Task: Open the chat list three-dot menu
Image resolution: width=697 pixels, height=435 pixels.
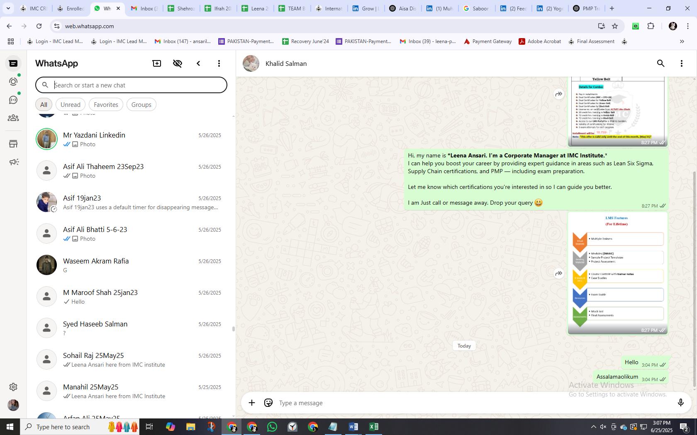Action: [x=219, y=63]
